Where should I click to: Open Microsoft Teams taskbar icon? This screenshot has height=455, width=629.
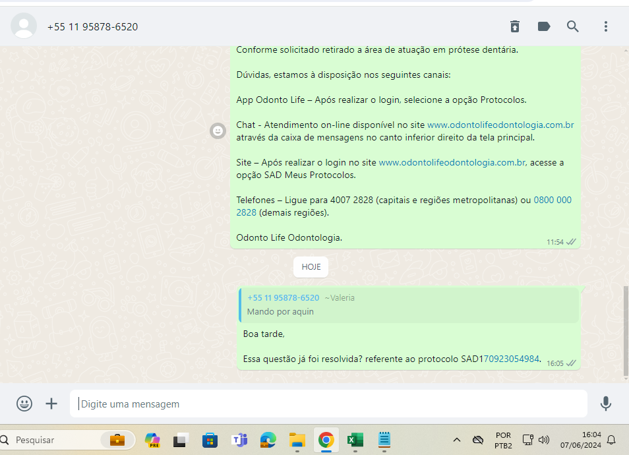click(239, 440)
